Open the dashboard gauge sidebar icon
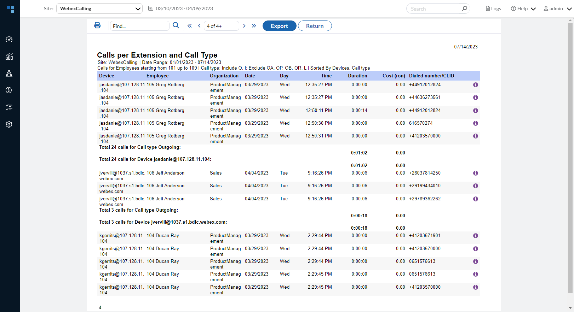Viewport: 574px width, 312px height. click(9, 39)
